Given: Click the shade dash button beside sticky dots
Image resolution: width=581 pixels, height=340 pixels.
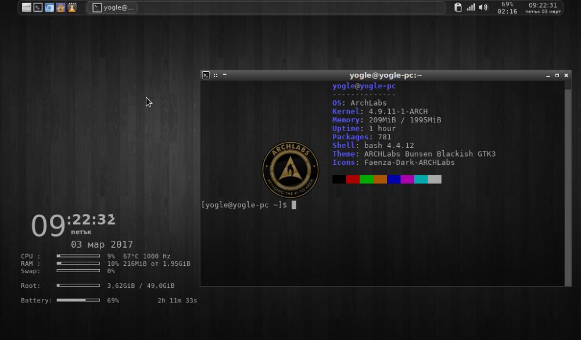Looking at the screenshot, I should (224, 75).
